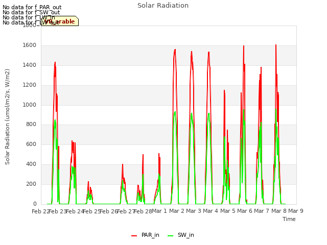Click the Feb 26 x-axis tick label
The height and width of the screenshot is (245, 327).
pos(108,211)
